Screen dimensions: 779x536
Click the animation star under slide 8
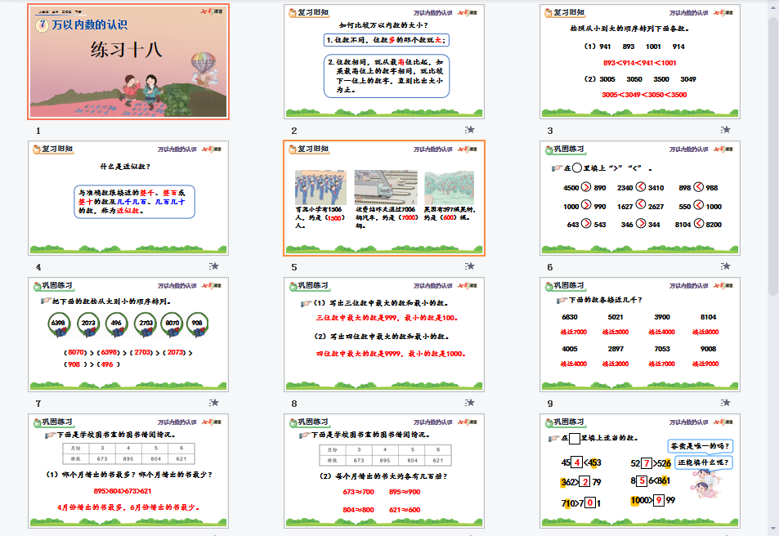point(469,403)
